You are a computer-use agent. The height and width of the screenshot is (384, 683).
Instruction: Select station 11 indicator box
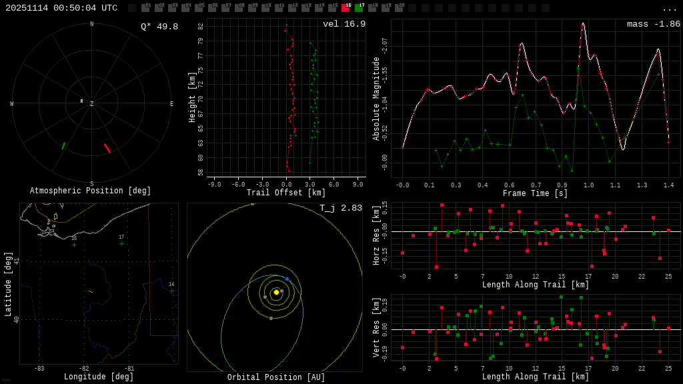coord(279,8)
